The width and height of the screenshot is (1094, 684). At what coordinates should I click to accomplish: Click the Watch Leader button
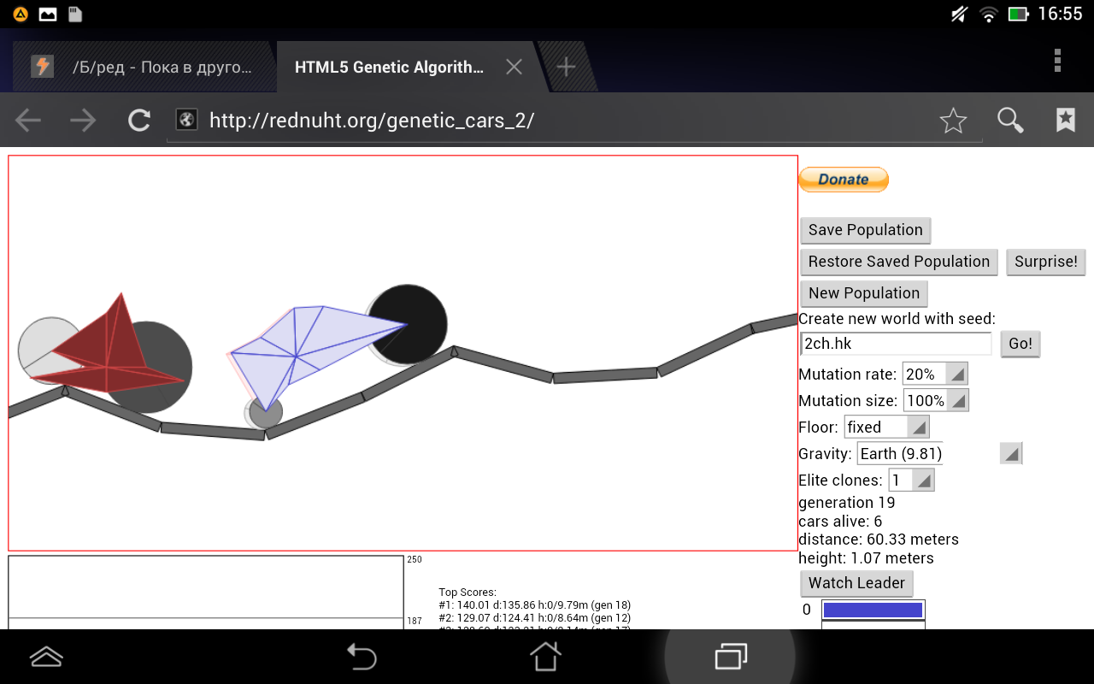coord(856,583)
